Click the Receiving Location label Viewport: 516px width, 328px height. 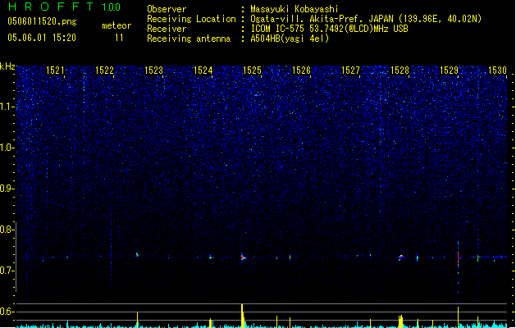click(191, 19)
